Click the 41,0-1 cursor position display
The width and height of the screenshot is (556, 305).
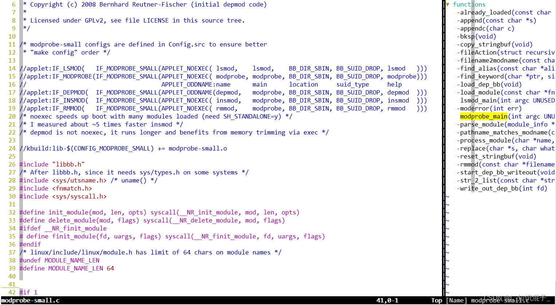coord(388,300)
